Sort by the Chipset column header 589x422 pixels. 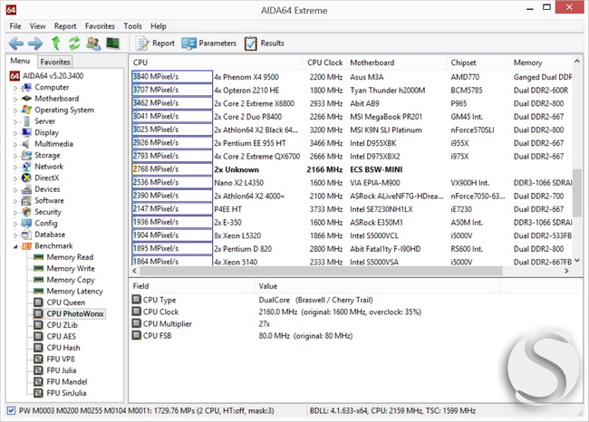point(478,62)
